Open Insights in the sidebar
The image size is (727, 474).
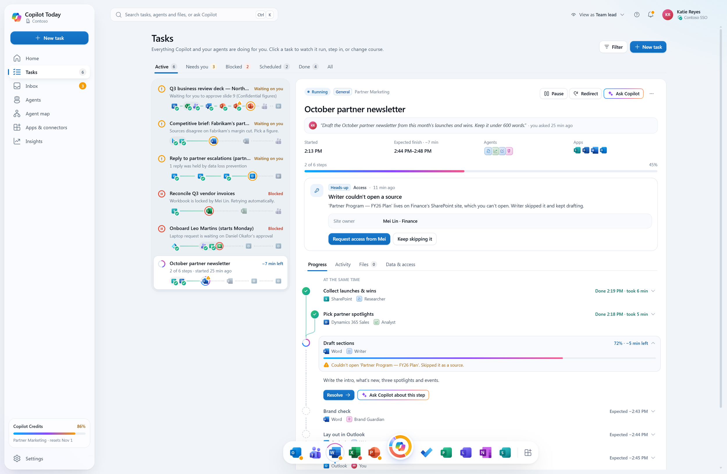(49, 141)
